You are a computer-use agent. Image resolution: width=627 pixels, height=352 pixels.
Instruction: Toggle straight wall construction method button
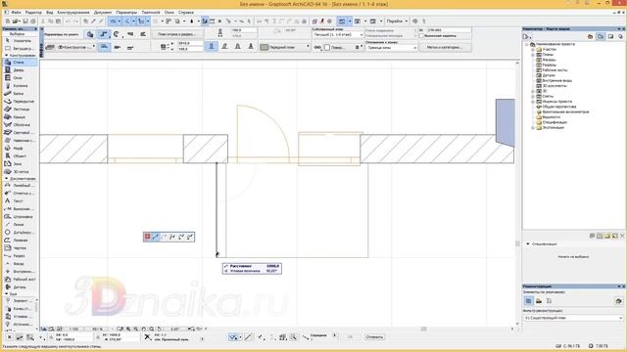click(x=212, y=47)
